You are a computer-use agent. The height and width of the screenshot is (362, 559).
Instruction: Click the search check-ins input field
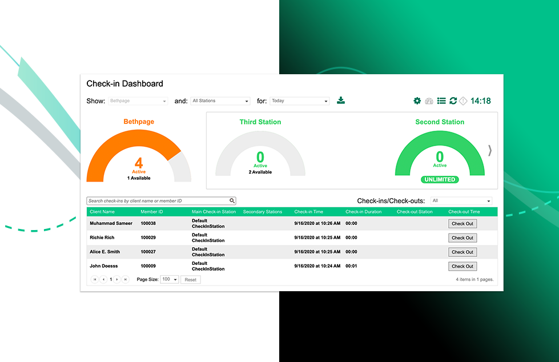[x=157, y=201]
